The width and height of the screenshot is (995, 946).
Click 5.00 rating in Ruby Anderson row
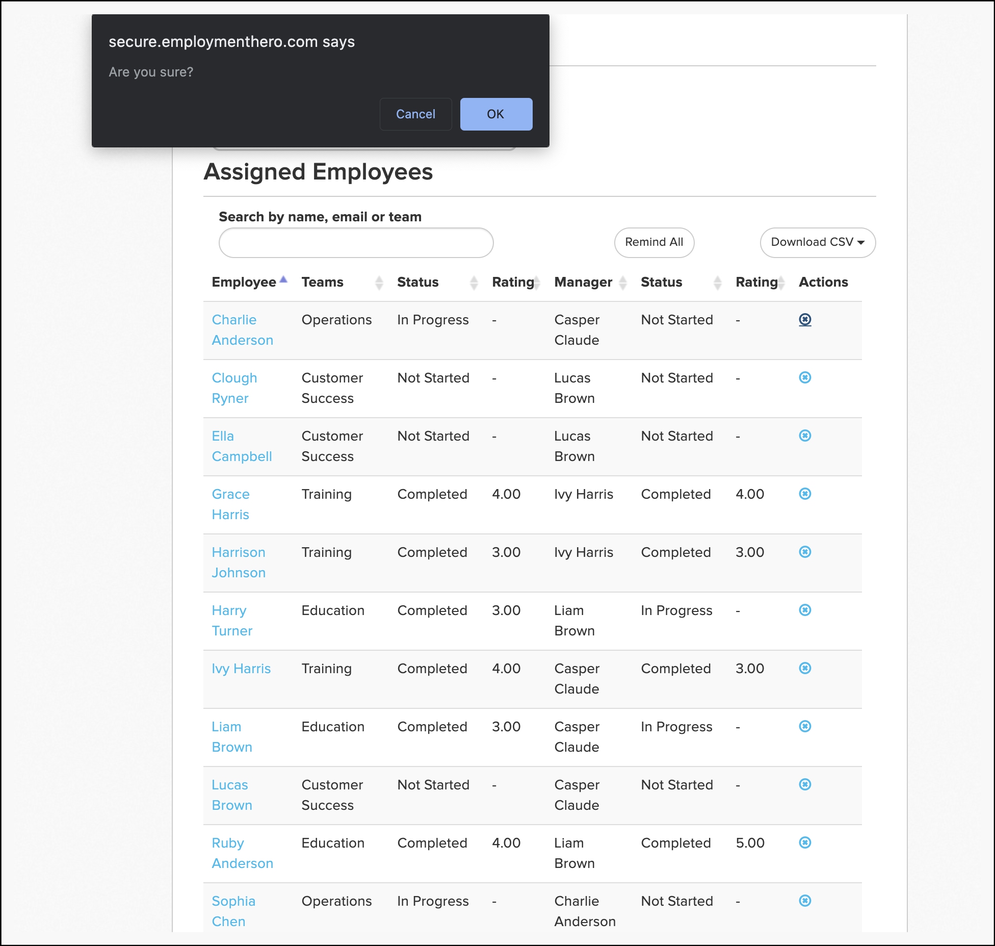click(x=750, y=843)
